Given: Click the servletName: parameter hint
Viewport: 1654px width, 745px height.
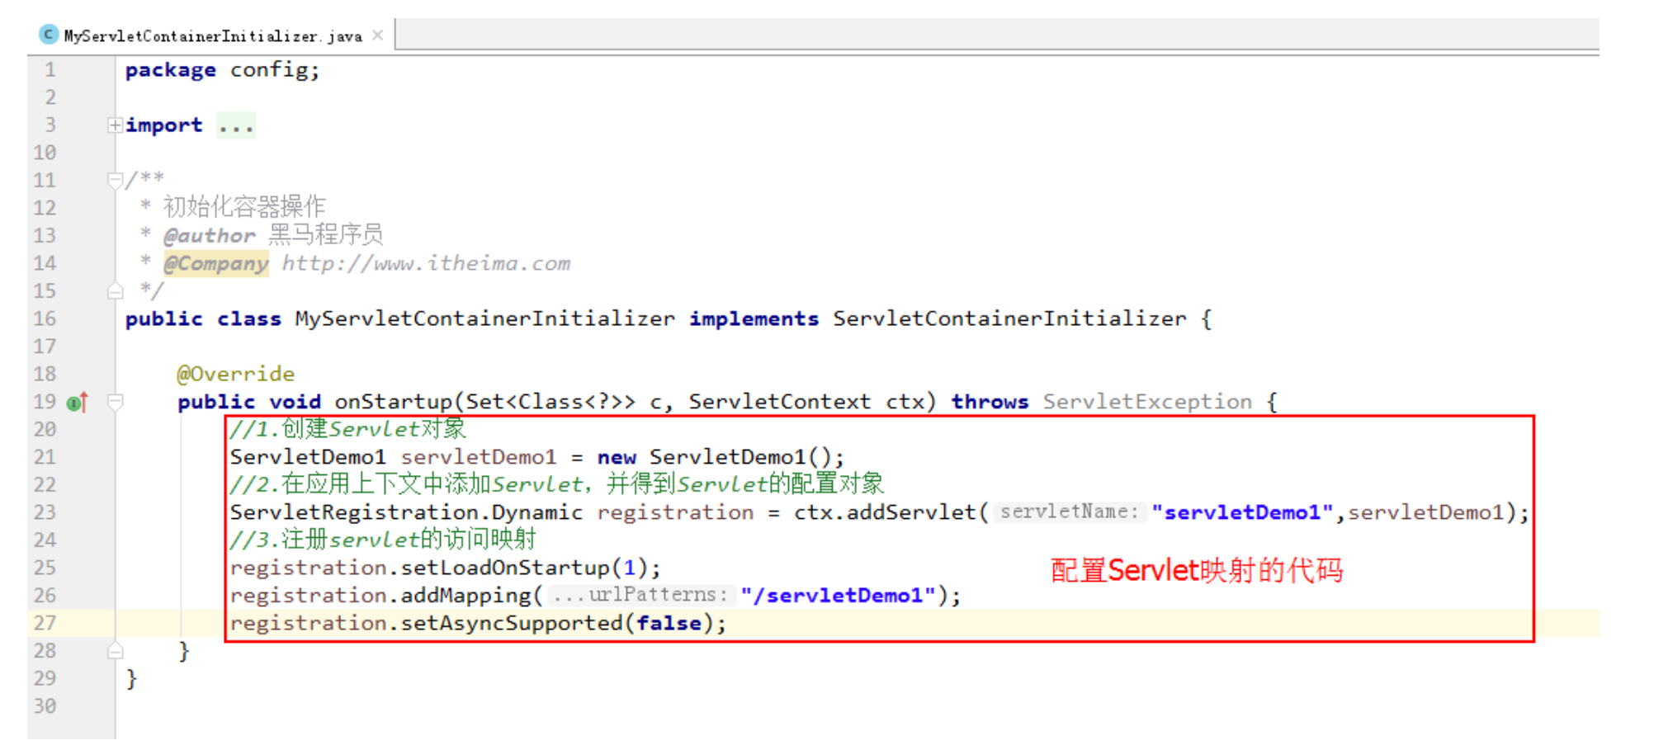Looking at the screenshot, I should tap(1069, 512).
